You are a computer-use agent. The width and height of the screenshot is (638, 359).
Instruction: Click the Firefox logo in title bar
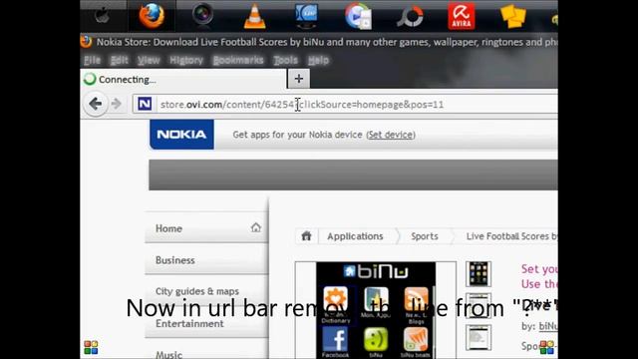coord(86,42)
